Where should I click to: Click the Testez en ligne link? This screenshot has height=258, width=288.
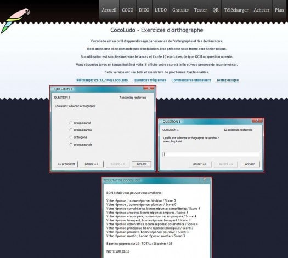pyautogui.click(x=228, y=80)
